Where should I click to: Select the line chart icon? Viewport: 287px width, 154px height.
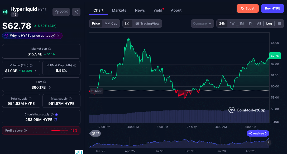pyautogui.click(x=127, y=24)
